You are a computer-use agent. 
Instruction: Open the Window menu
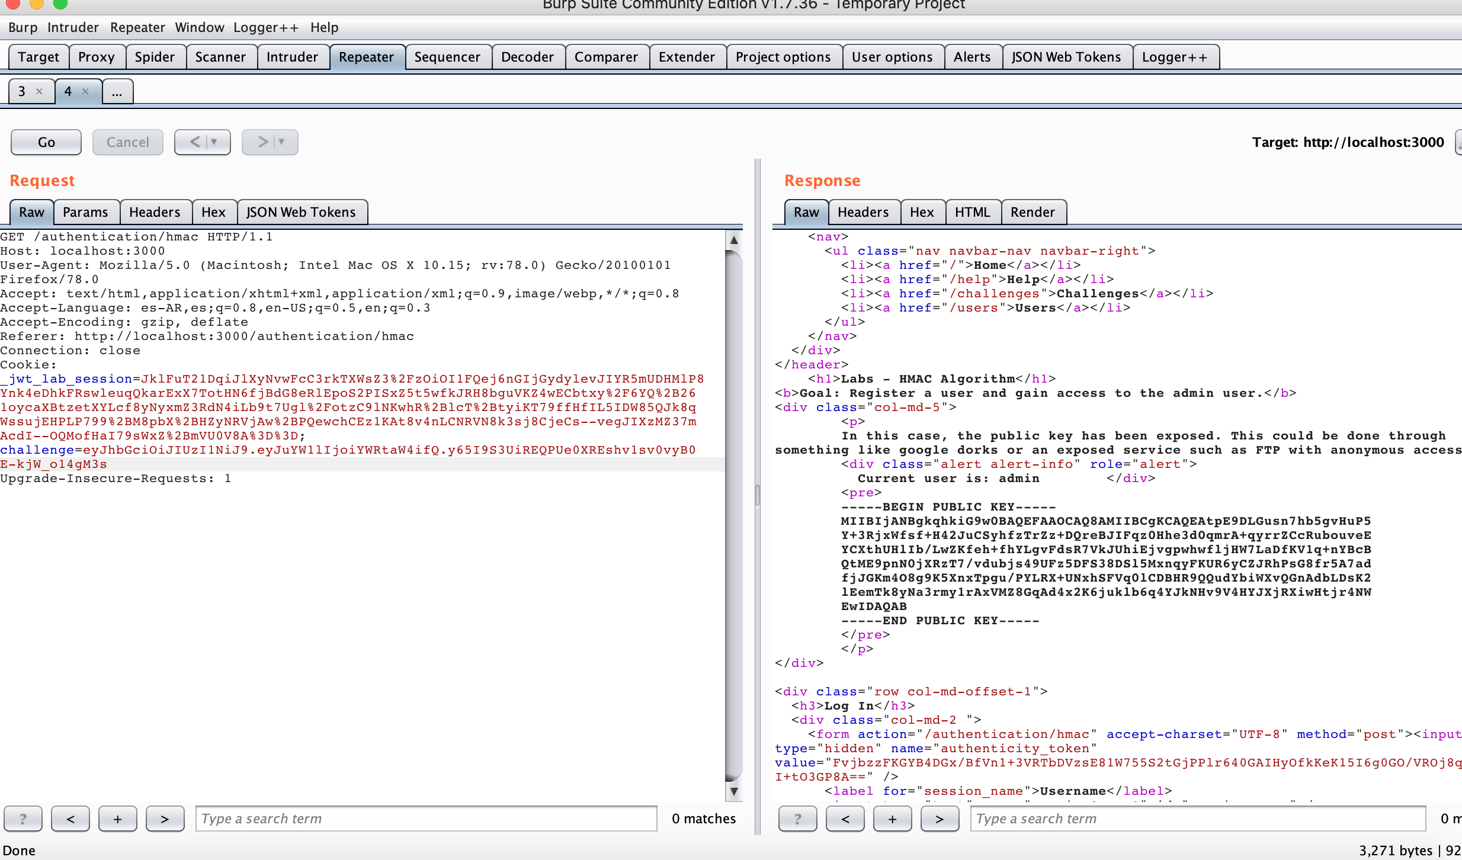click(x=200, y=27)
